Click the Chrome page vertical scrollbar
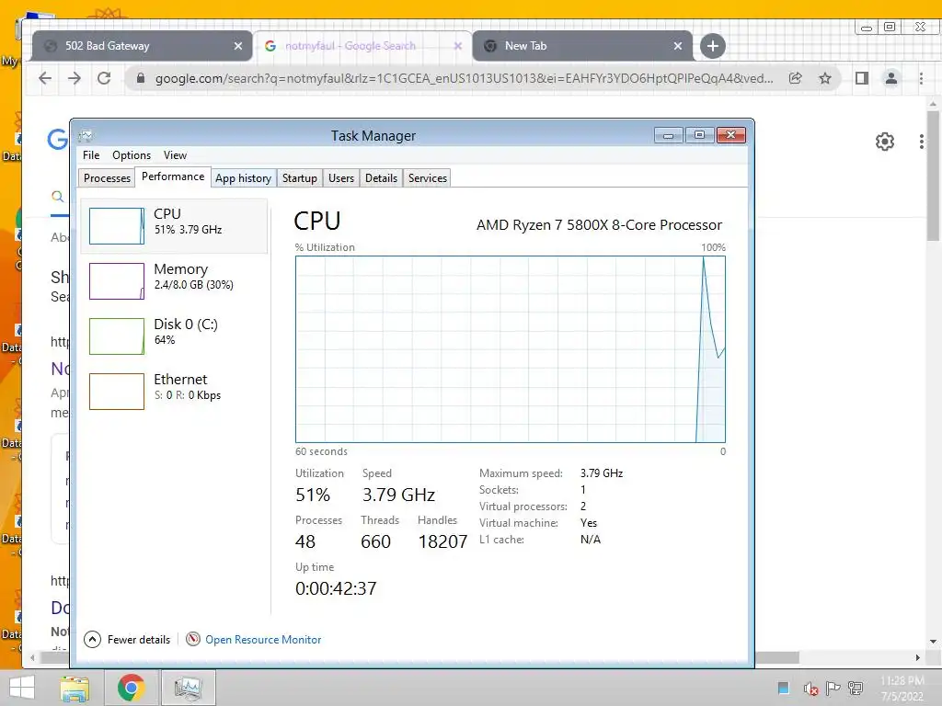The width and height of the screenshot is (942, 706). tap(933, 176)
